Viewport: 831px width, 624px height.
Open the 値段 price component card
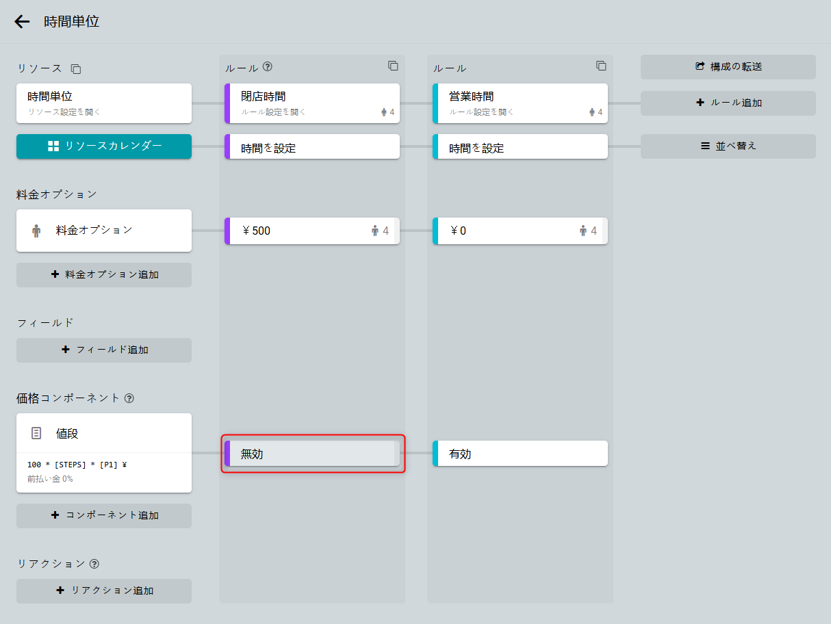[x=104, y=434]
